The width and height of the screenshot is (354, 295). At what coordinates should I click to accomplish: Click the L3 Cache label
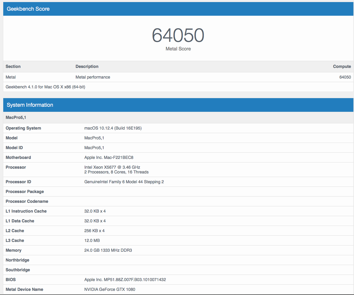(15, 240)
